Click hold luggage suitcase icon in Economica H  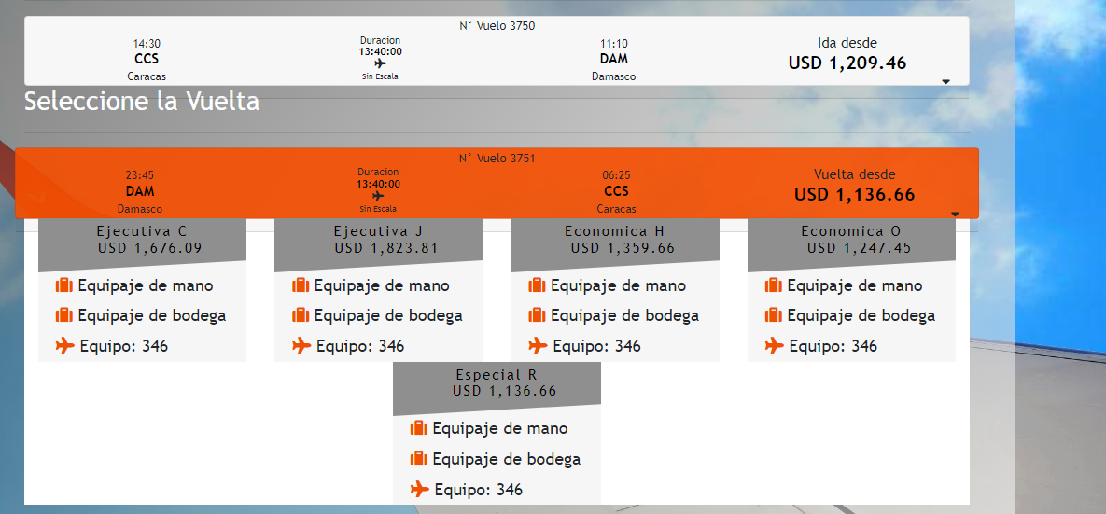[x=537, y=315]
